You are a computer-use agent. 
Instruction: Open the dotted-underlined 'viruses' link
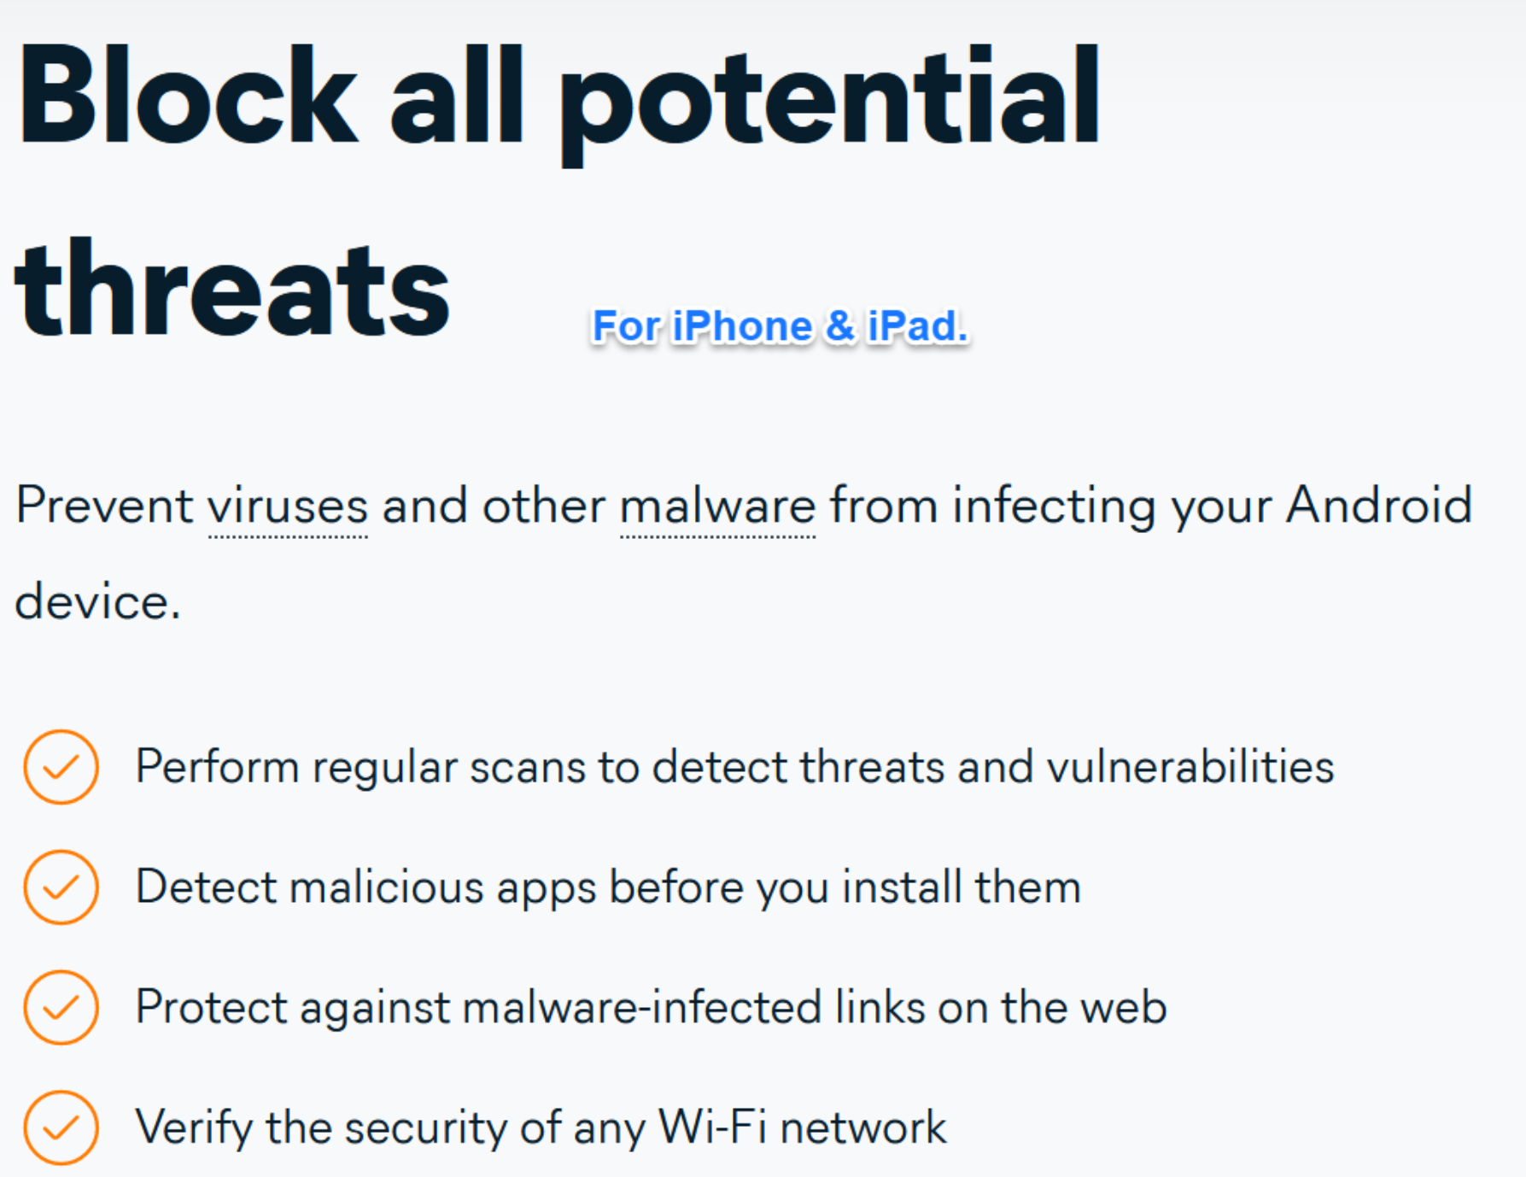288,507
